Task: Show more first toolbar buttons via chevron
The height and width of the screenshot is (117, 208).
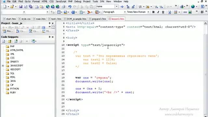Action: [176, 6]
